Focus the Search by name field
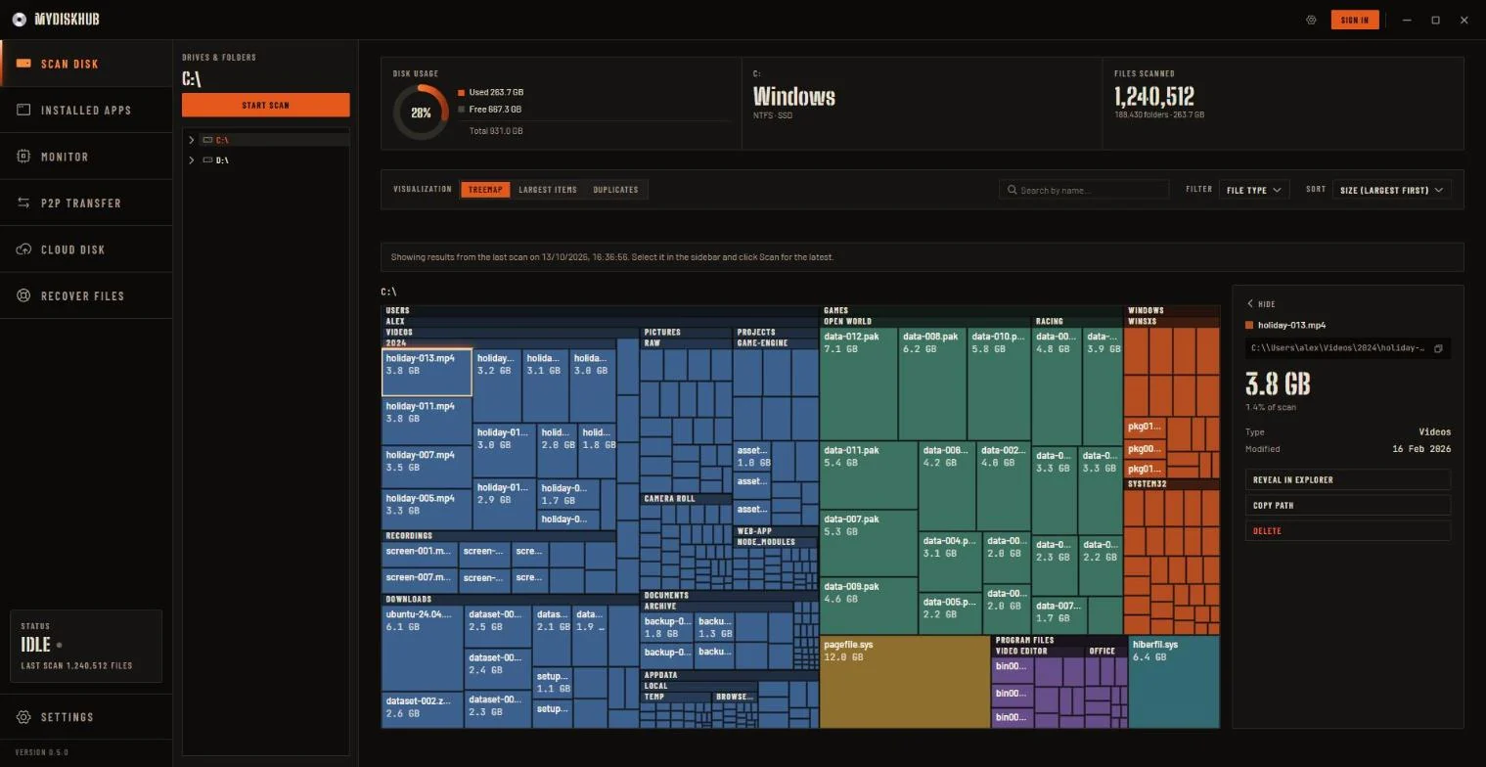 [1084, 190]
